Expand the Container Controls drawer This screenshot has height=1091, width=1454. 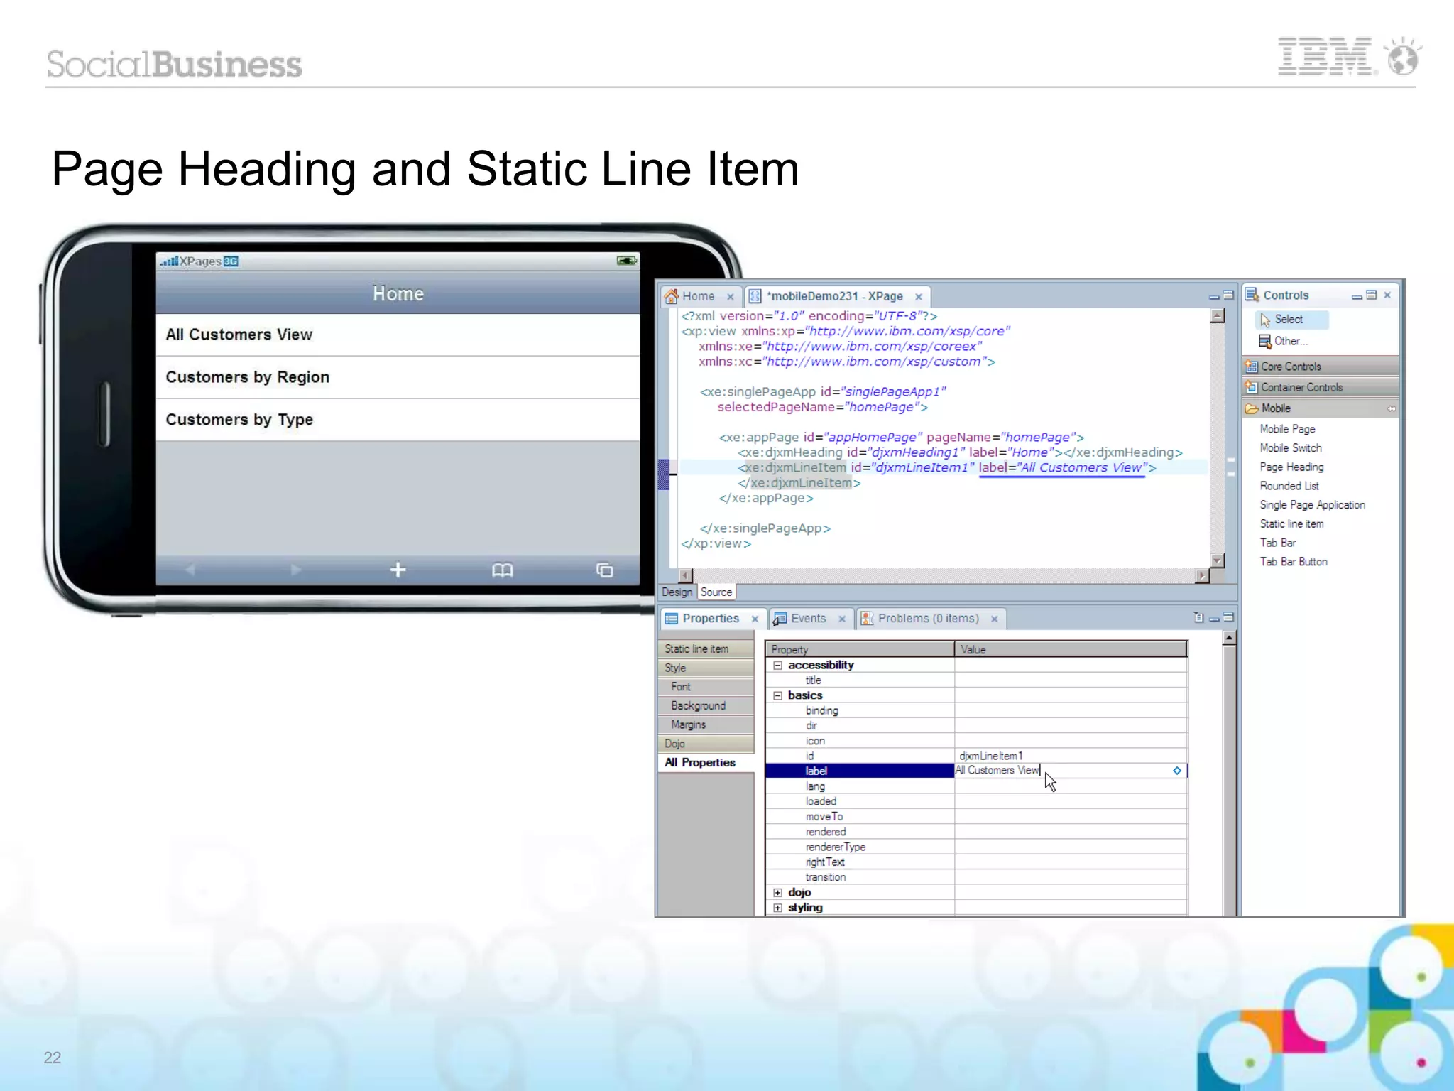coord(1321,387)
